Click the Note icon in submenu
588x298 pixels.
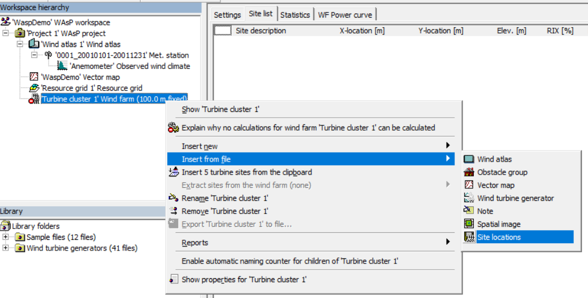click(469, 211)
